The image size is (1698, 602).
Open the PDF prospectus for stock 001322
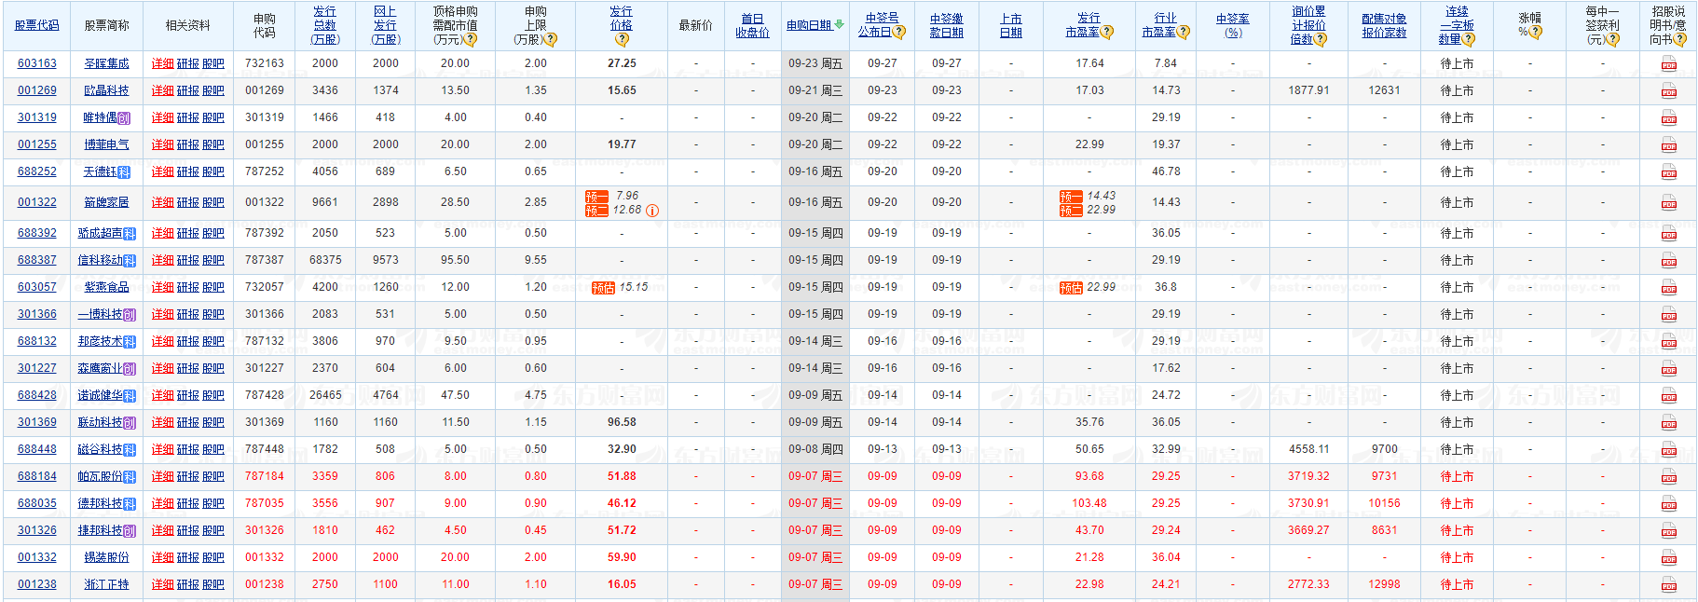[1668, 203]
